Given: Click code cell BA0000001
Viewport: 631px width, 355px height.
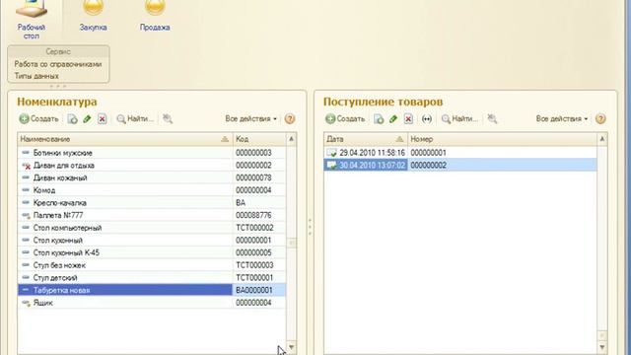Looking at the screenshot, I should click(x=259, y=290).
